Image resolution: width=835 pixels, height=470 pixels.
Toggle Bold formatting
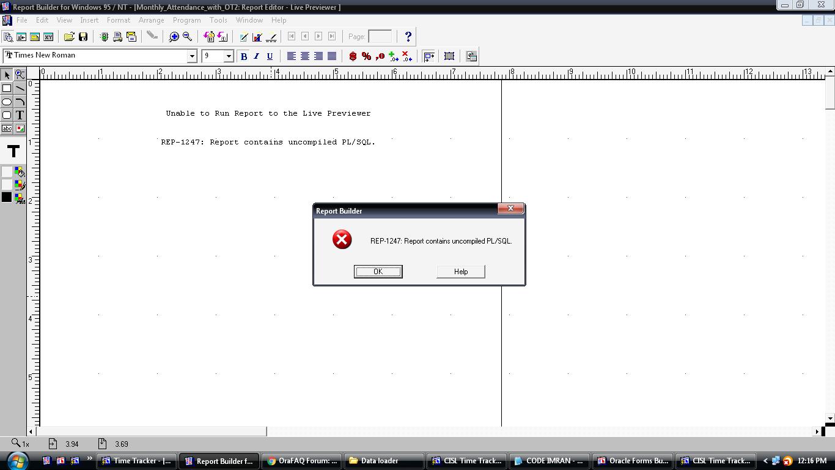point(243,56)
